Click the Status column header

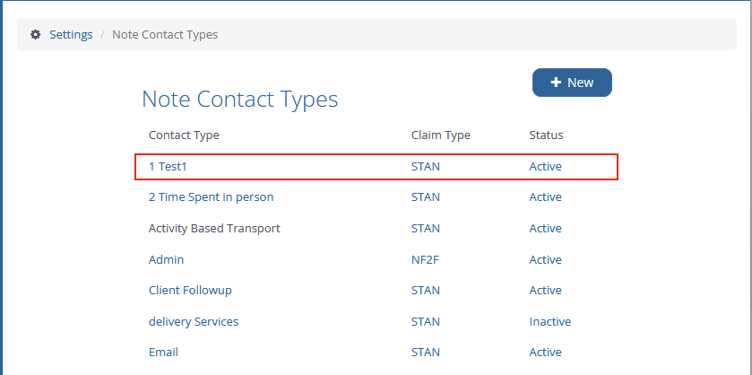pyautogui.click(x=546, y=135)
